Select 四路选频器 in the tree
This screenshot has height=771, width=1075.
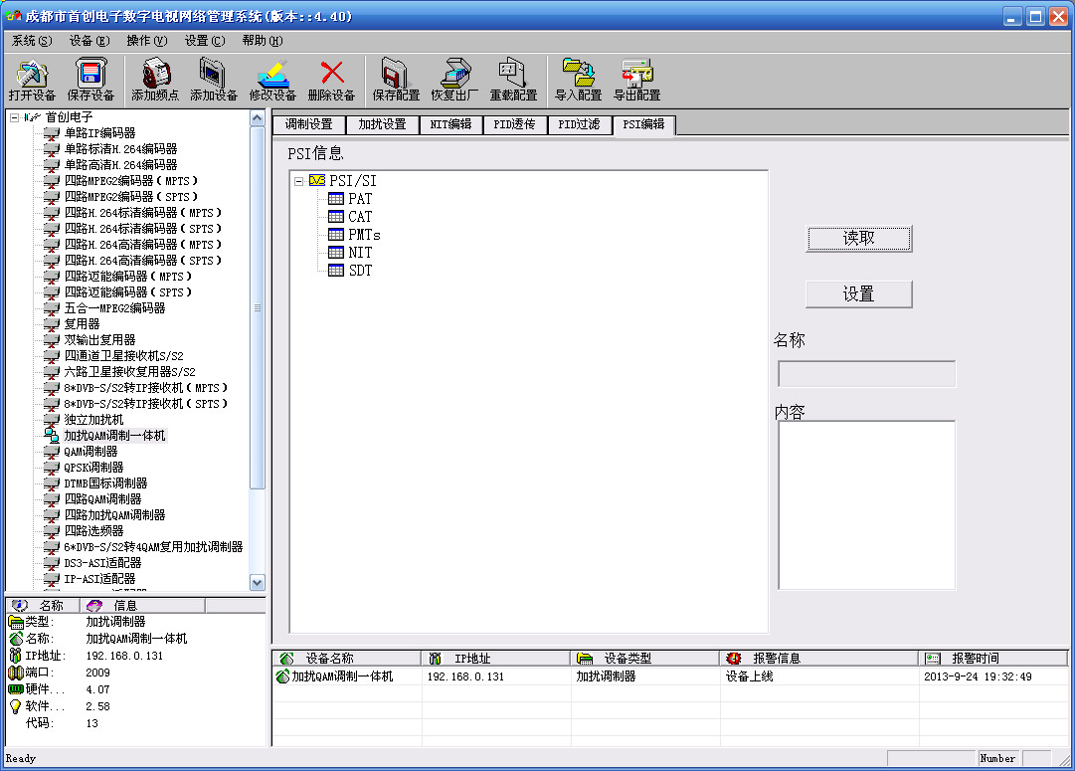coord(93,531)
